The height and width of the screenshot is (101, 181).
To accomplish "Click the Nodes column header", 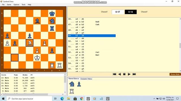I will [25, 75].
